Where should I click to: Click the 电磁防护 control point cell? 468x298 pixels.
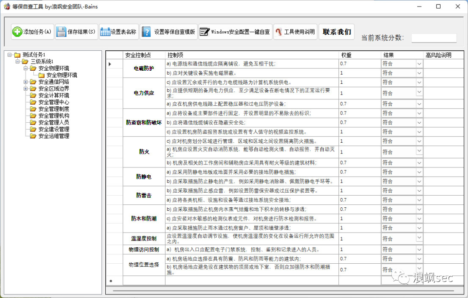[144, 69]
